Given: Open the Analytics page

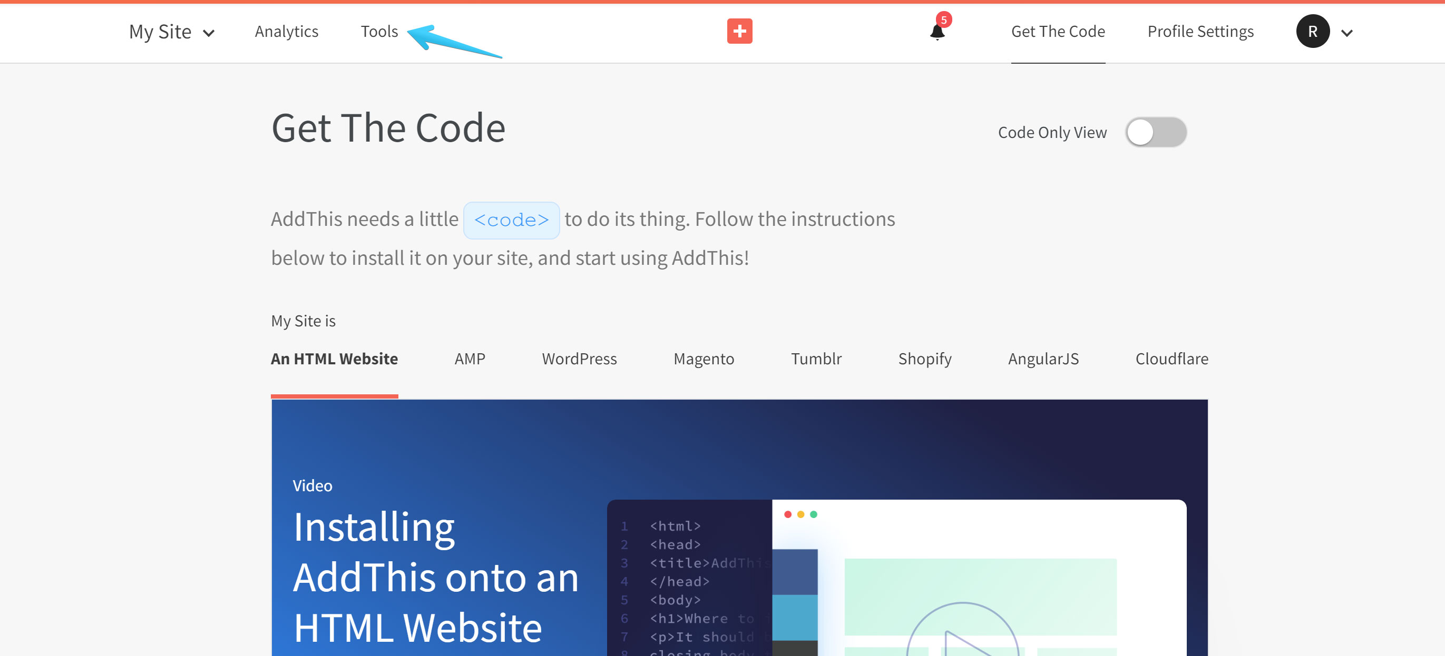Looking at the screenshot, I should pos(286,32).
